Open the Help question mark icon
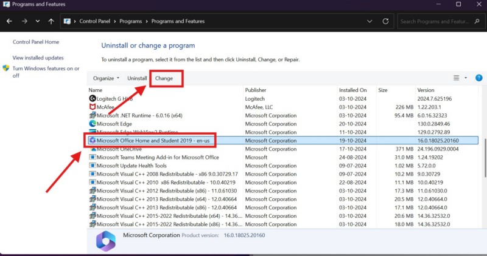 (x=478, y=78)
